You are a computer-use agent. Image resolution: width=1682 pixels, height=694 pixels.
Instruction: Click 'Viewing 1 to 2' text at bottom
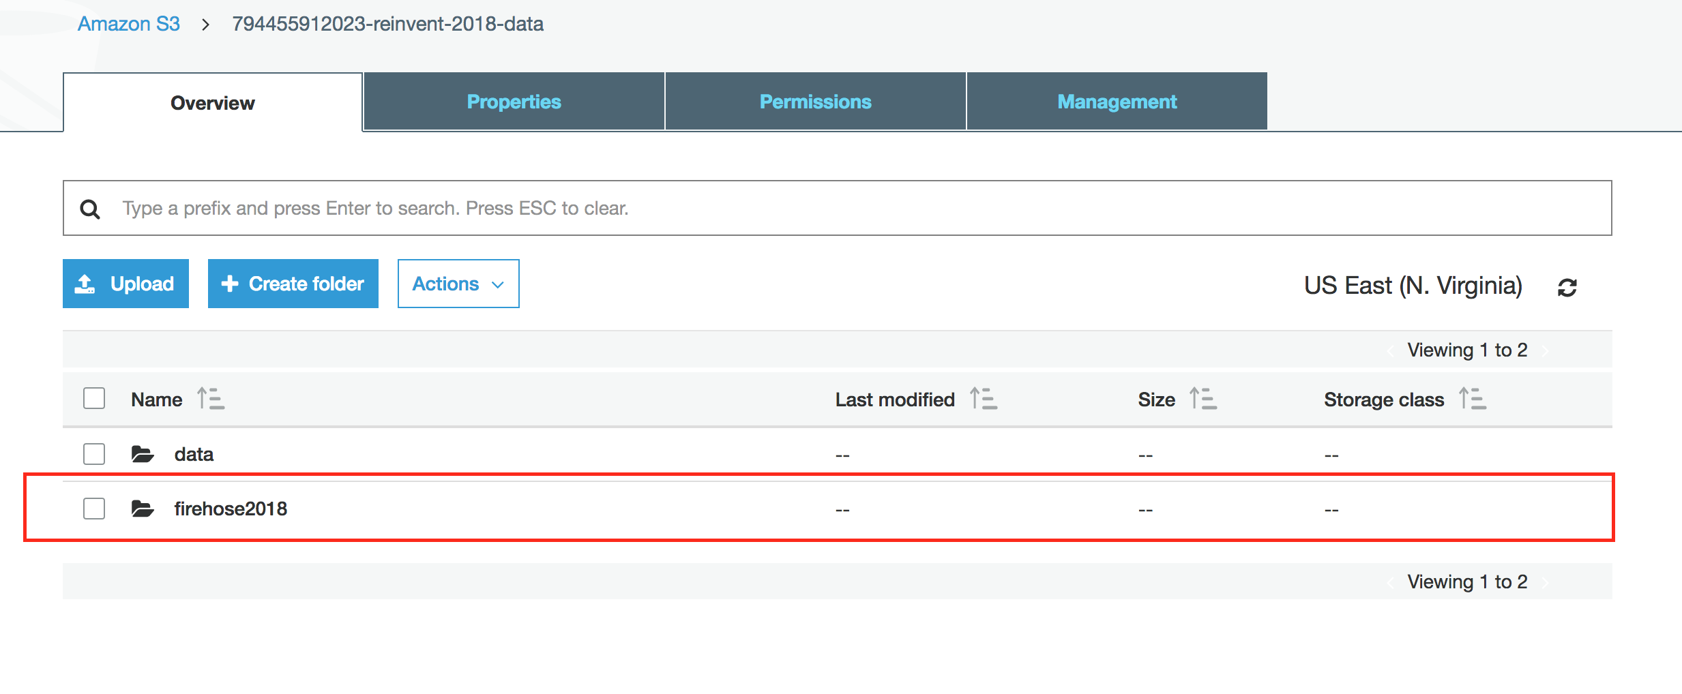[1467, 582]
